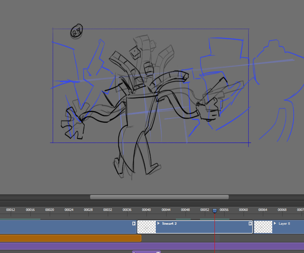
Task: Click the Layer 8 clip name label
Action: (x=284, y=224)
